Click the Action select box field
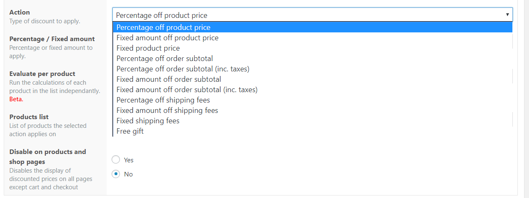Screen dimensions: 529x198 pyautogui.click(x=312, y=15)
